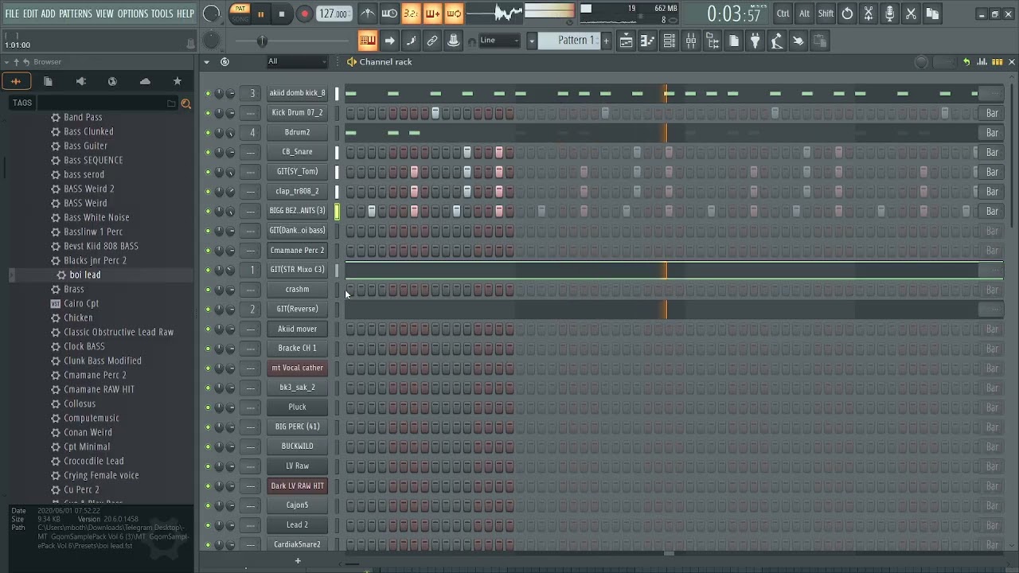
Task: Open the pattern selector arrow before Pattern 1
Action: tap(532, 41)
